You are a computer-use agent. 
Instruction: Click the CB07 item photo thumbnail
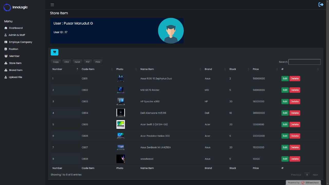[x=121, y=147]
